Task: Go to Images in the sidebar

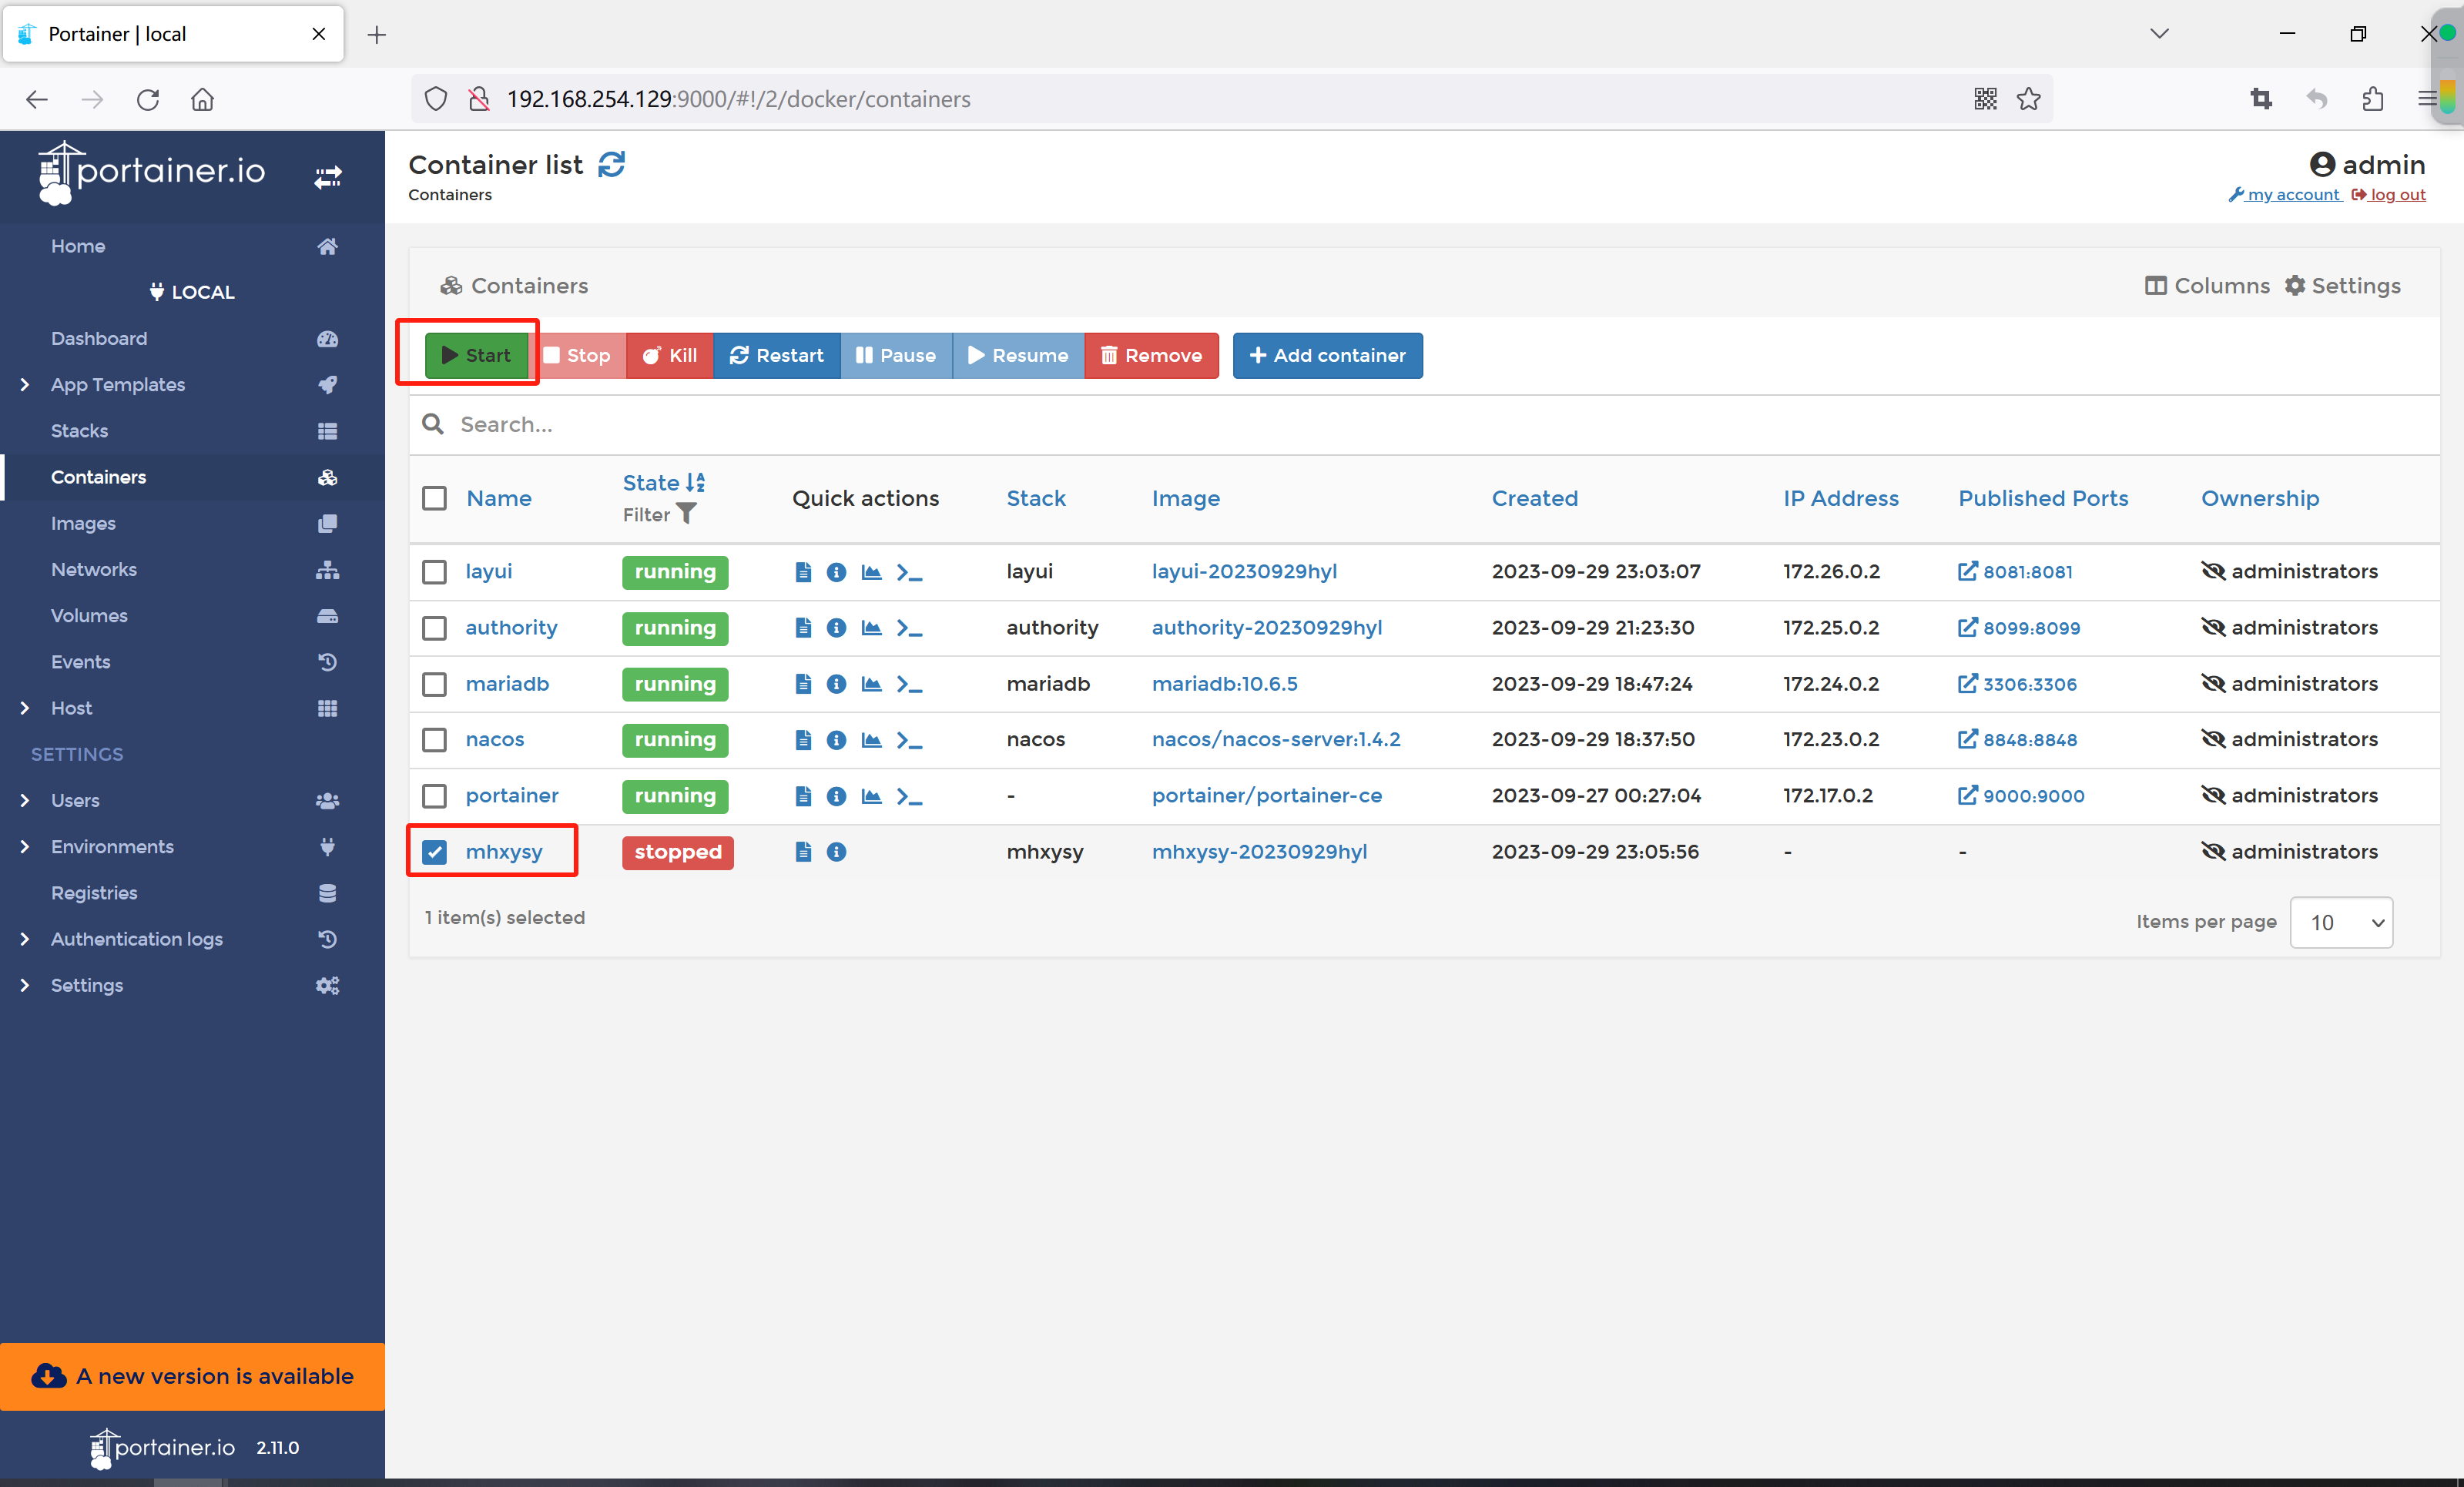Action: tap(83, 523)
